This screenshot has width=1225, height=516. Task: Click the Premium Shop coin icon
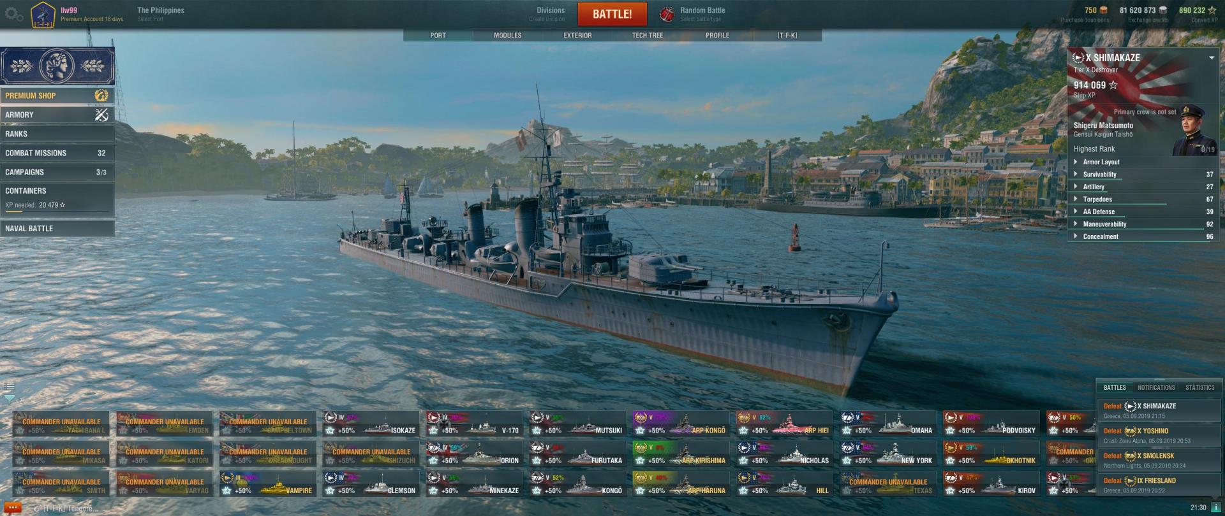(x=101, y=96)
